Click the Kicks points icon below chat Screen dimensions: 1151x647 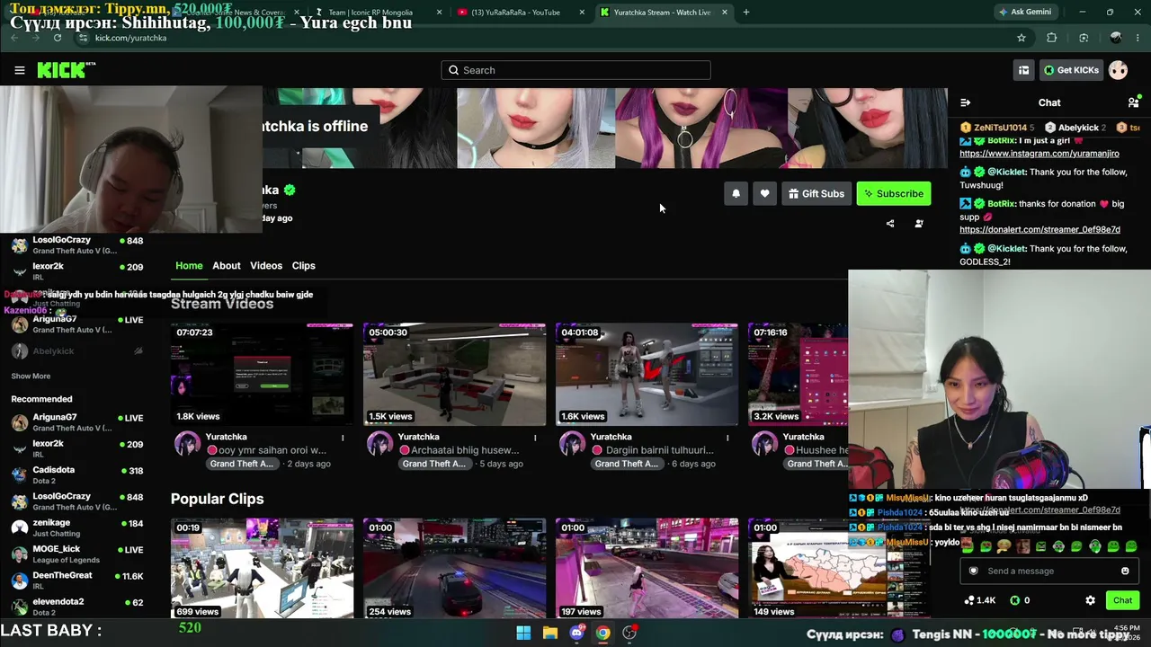click(1015, 600)
